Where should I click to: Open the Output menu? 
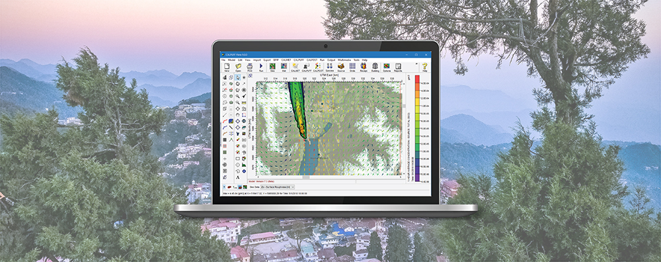coord(331,60)
